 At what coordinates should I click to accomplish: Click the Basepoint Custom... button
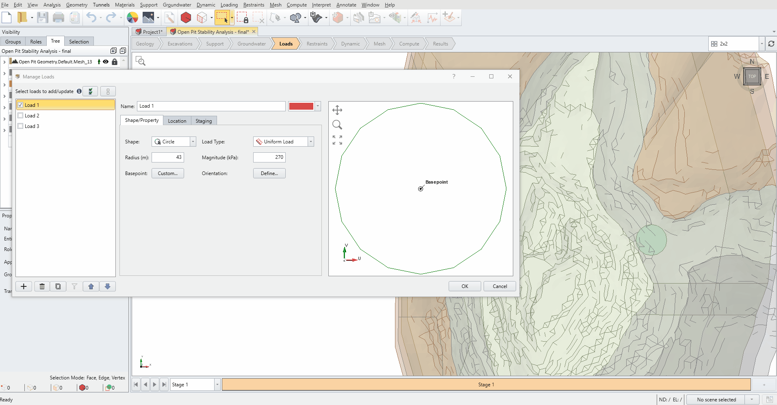pos(168,173)
